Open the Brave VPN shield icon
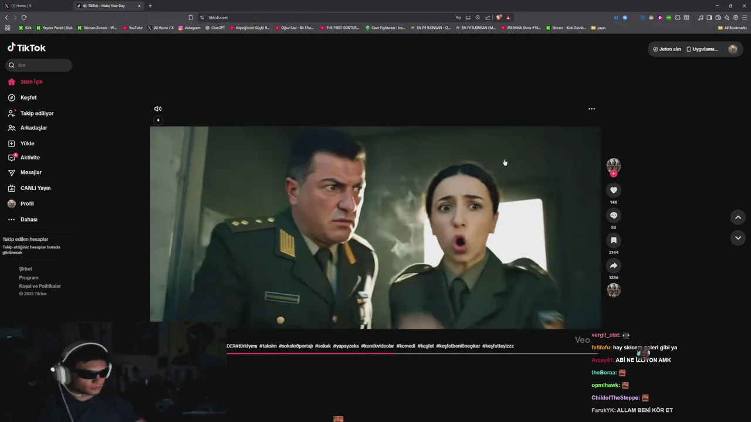 point(736,18)
